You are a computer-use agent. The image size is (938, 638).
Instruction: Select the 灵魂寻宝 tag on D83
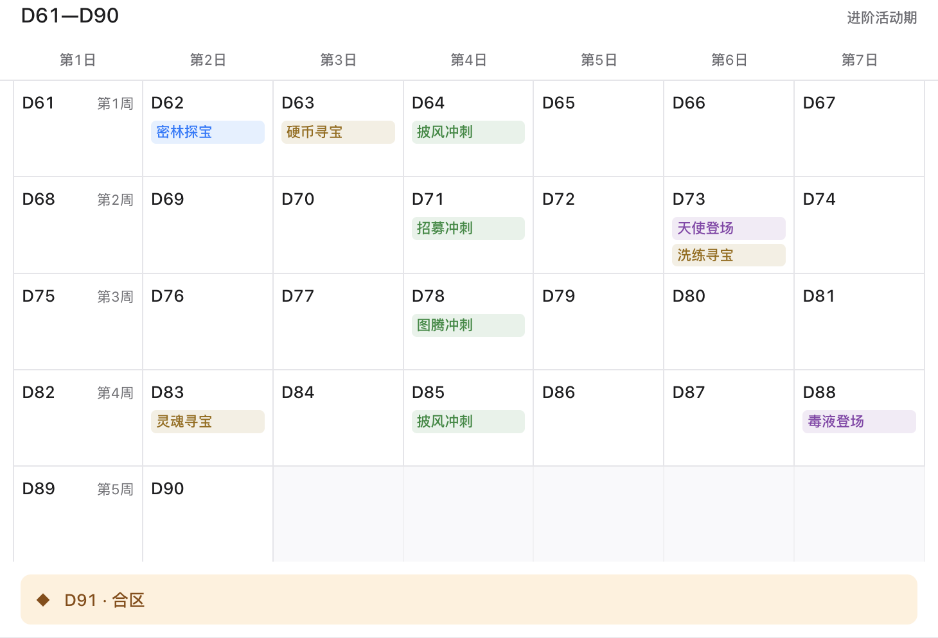pos(208,422)
